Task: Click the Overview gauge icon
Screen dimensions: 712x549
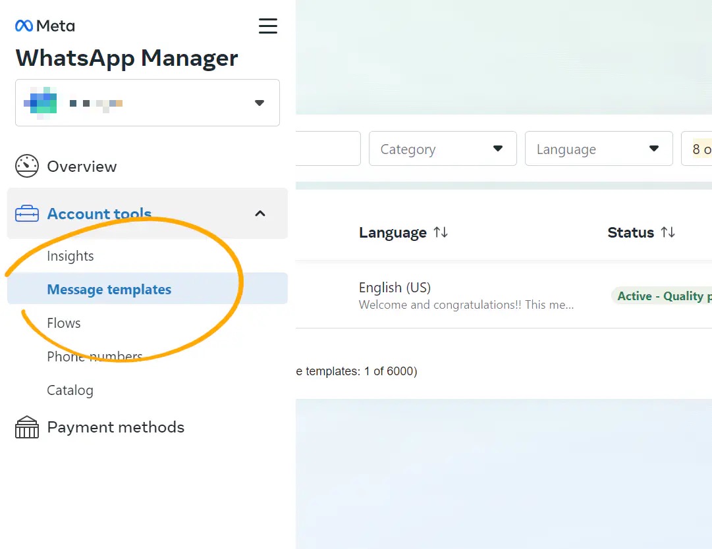Action: [27, 167]
